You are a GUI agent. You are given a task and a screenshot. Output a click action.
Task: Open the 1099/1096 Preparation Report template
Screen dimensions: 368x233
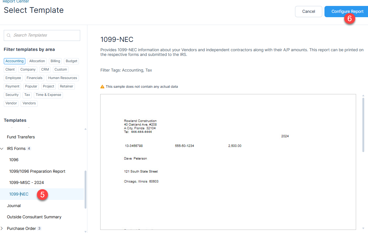(37, 171)
